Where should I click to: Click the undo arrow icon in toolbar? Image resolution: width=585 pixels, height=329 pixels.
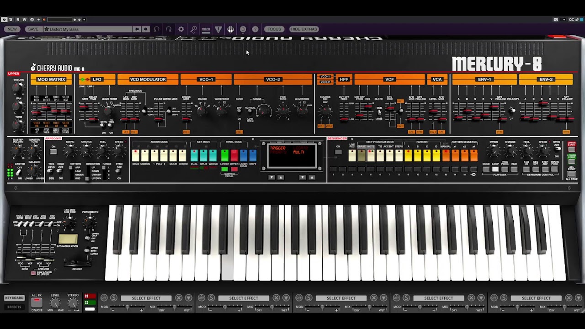(156, 29)
